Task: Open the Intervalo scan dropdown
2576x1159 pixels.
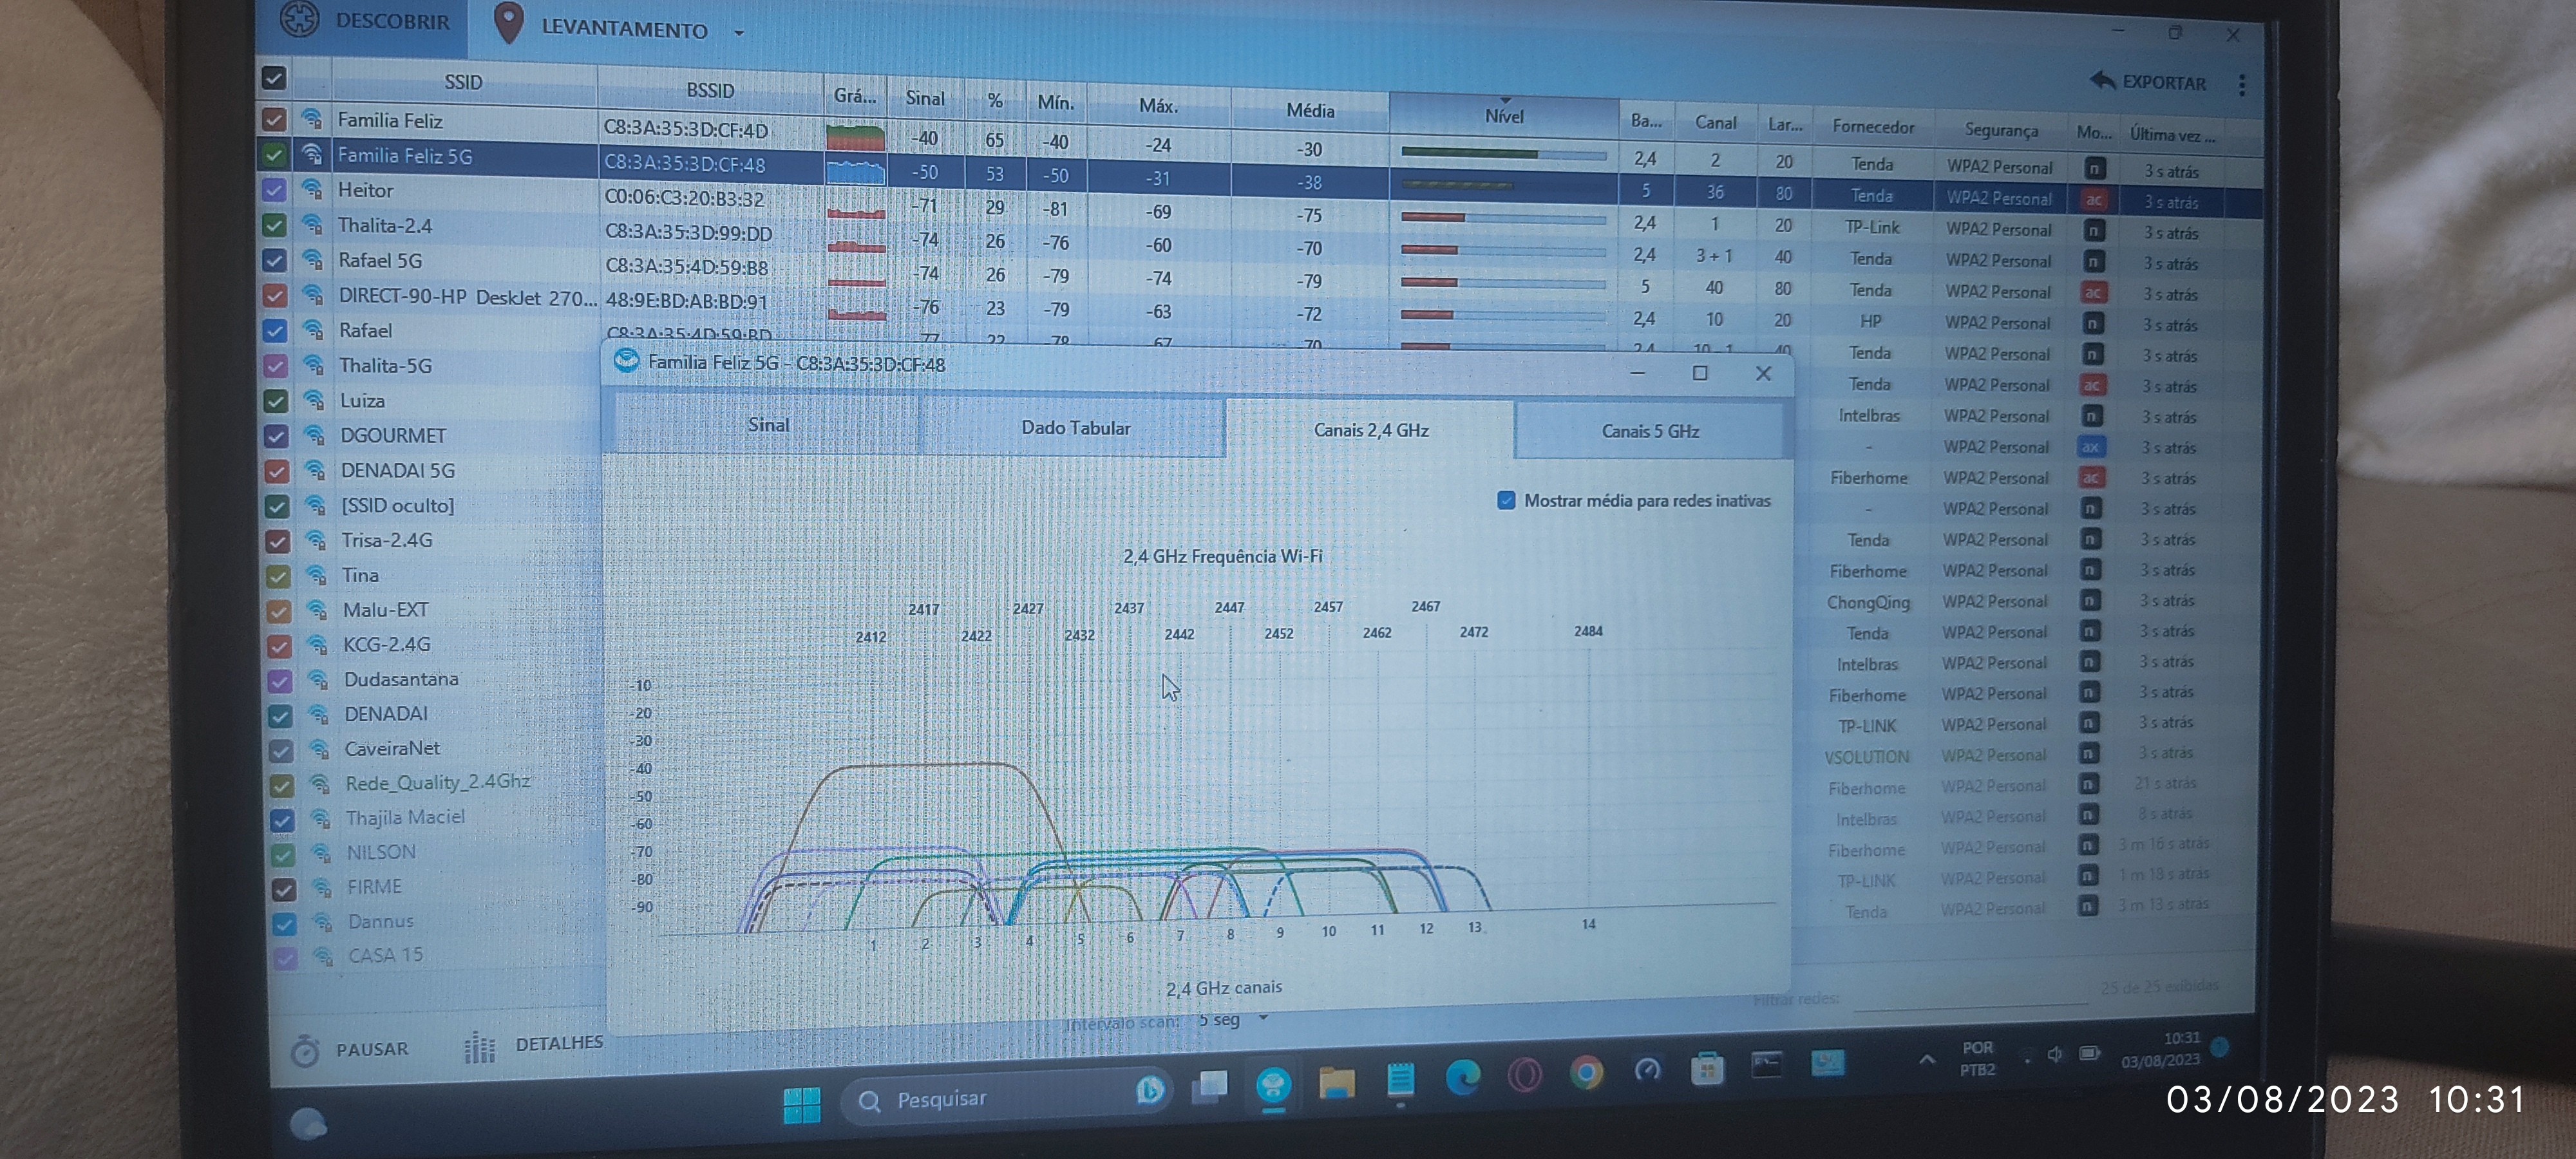Action: 1263,1019
